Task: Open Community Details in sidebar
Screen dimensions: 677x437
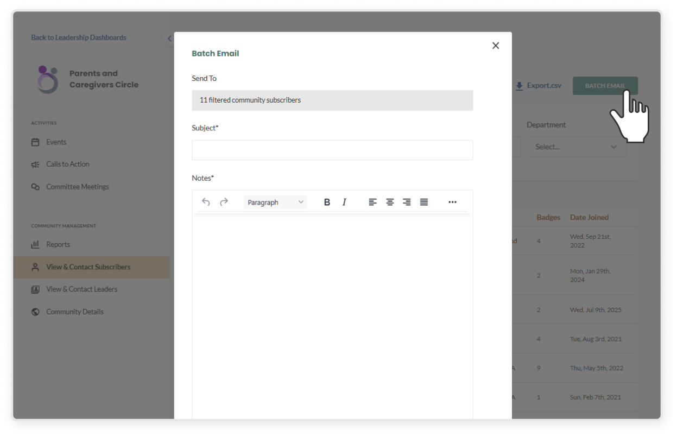Action: click(x=74, y=312)
